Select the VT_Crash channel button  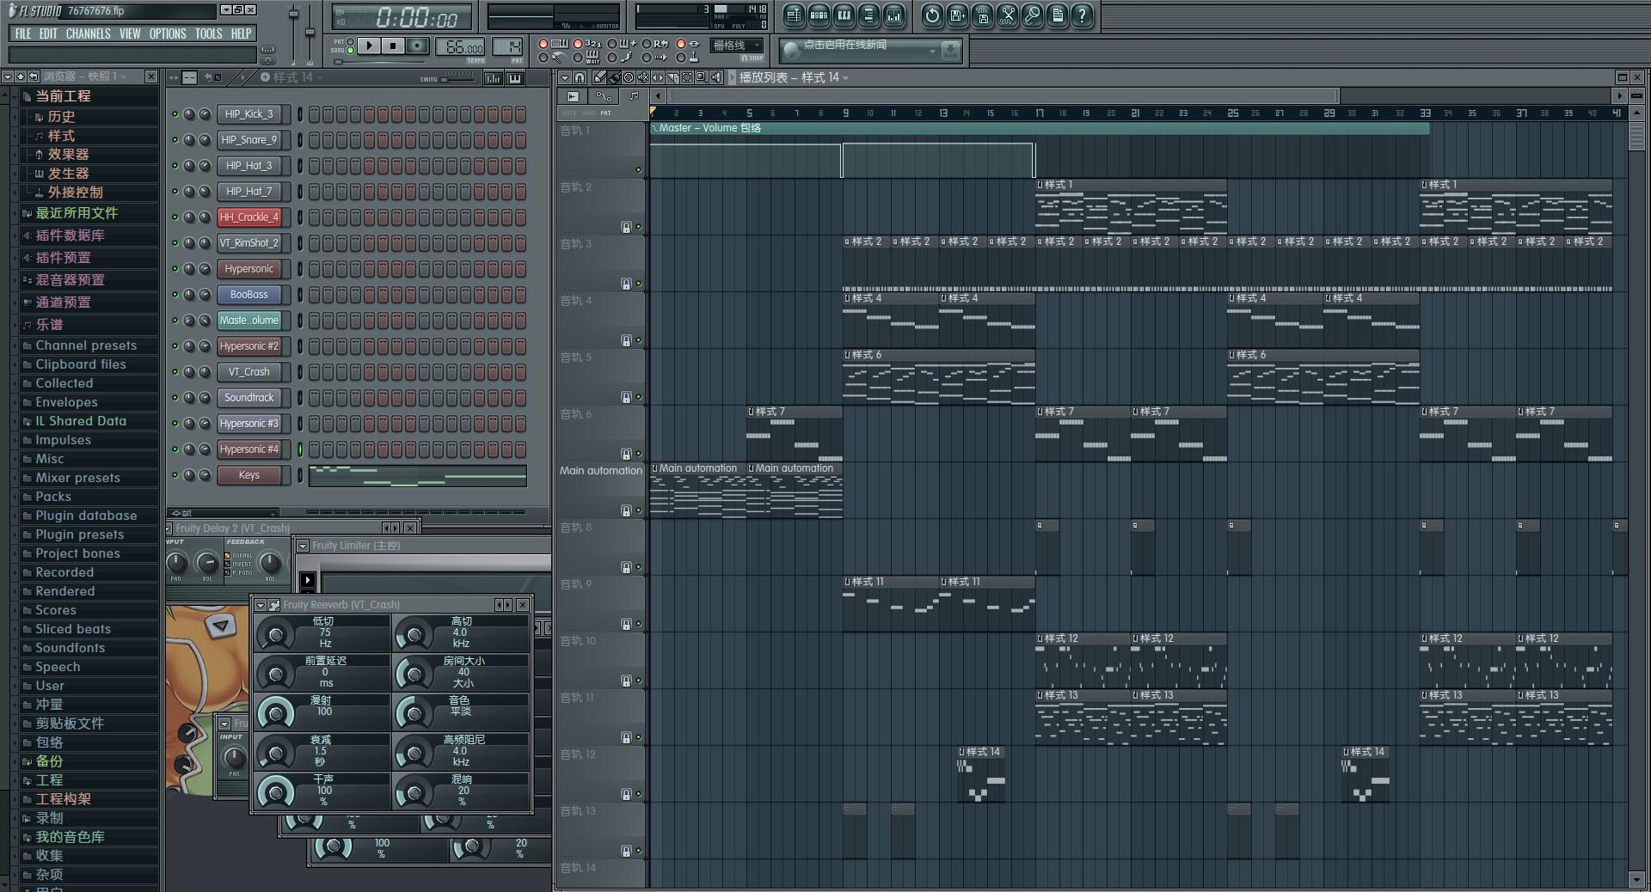(249, 372)
